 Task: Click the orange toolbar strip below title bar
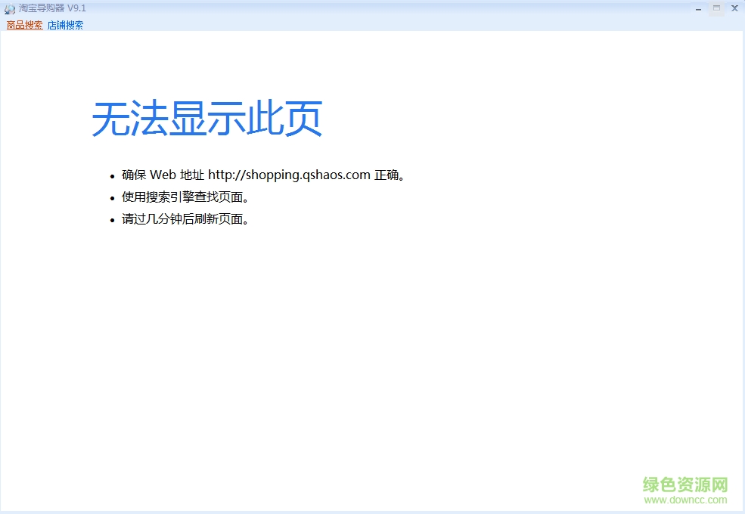[378, 24]
